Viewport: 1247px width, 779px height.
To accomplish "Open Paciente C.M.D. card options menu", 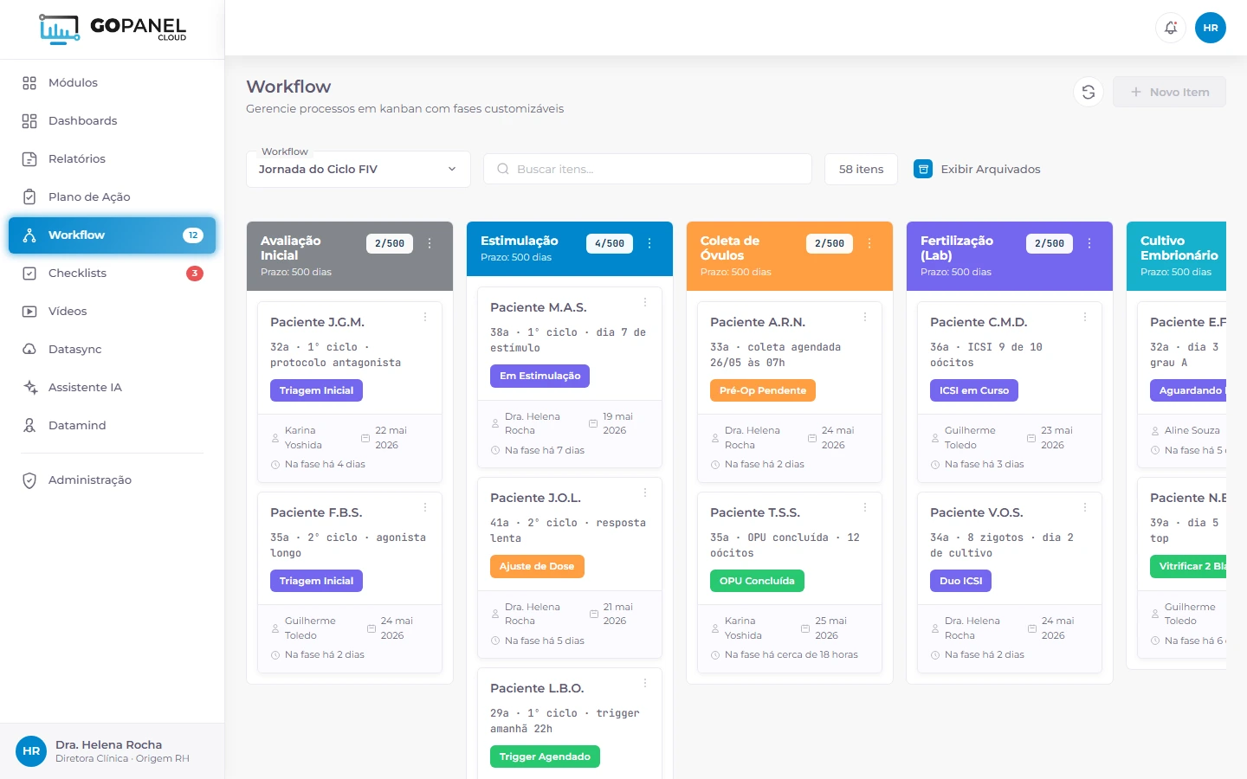I will coord(1085,317).
